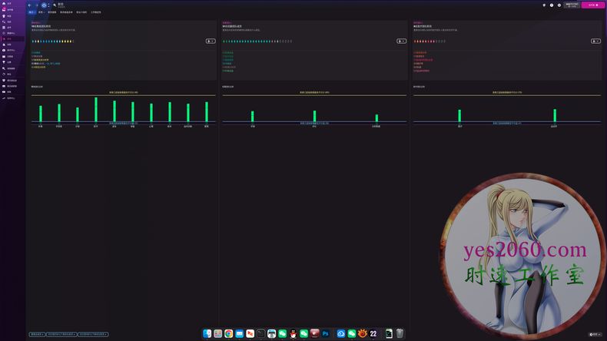Image resolution: width=607 pixels, height=341 pixels.
Task: Open the WeChat icon in the dock
Action: (283, 333)
